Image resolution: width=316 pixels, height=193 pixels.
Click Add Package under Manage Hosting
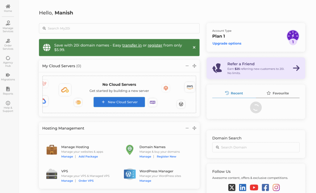pos(88,157)
